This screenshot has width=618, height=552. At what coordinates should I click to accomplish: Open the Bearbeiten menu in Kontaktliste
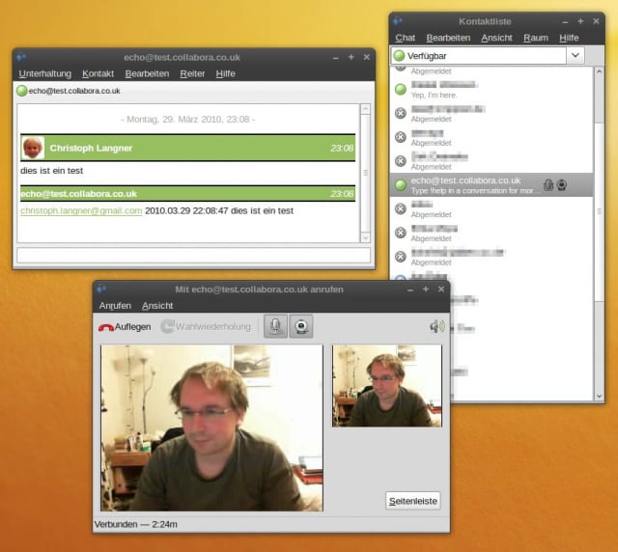point(448,38)
